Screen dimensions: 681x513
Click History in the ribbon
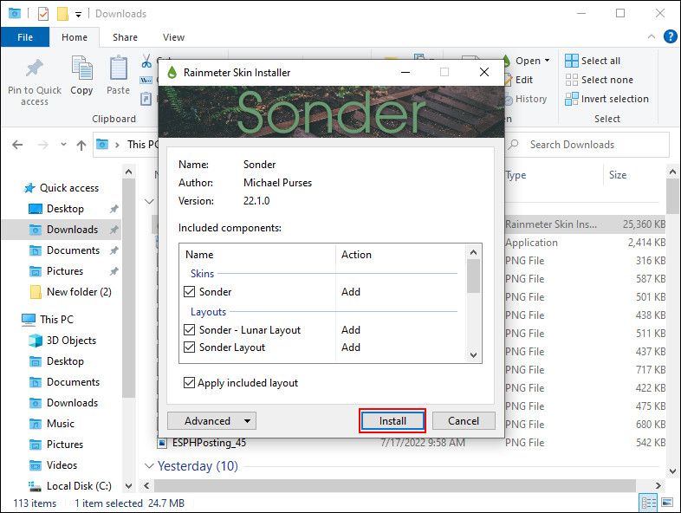pos(530,99)
